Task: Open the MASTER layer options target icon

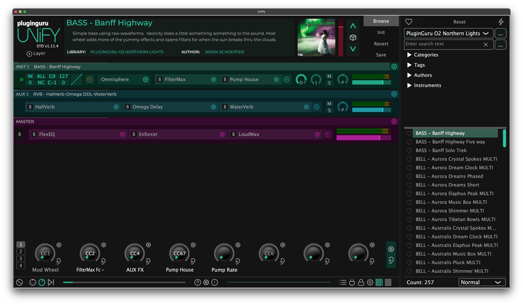Action: [394, 122]
